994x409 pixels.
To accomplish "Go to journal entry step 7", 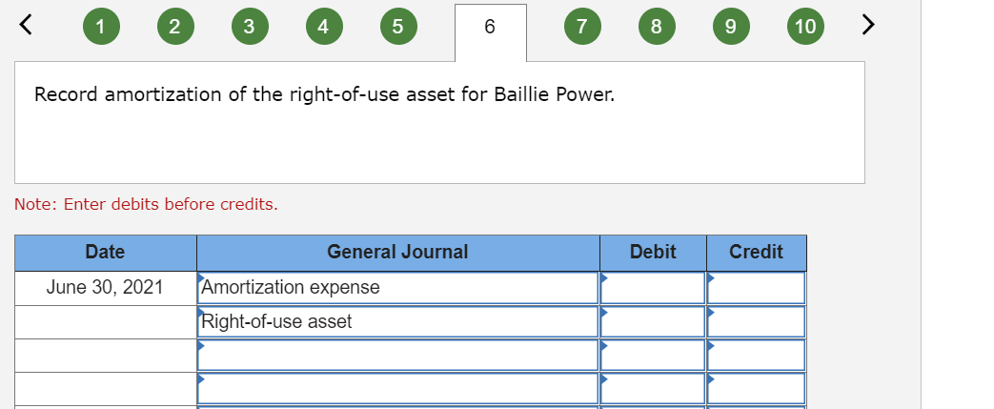I will click(582, 27).
